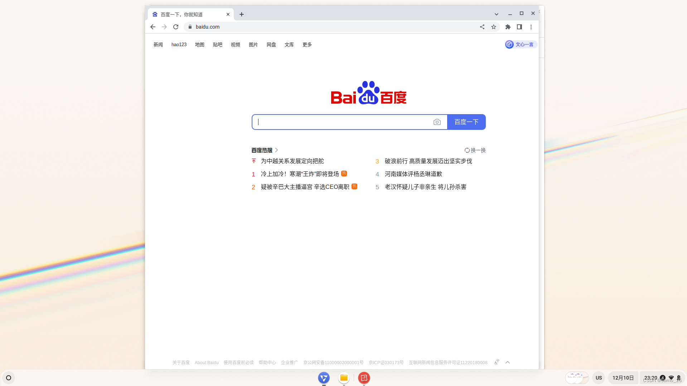This screenshot has width=687, height=386.
Task: Open the 京ICP证030173号 footer link
Action: coord(386,363)
